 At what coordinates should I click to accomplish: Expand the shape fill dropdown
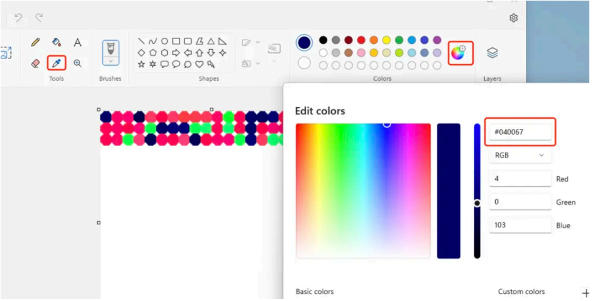tap(258, 63)
